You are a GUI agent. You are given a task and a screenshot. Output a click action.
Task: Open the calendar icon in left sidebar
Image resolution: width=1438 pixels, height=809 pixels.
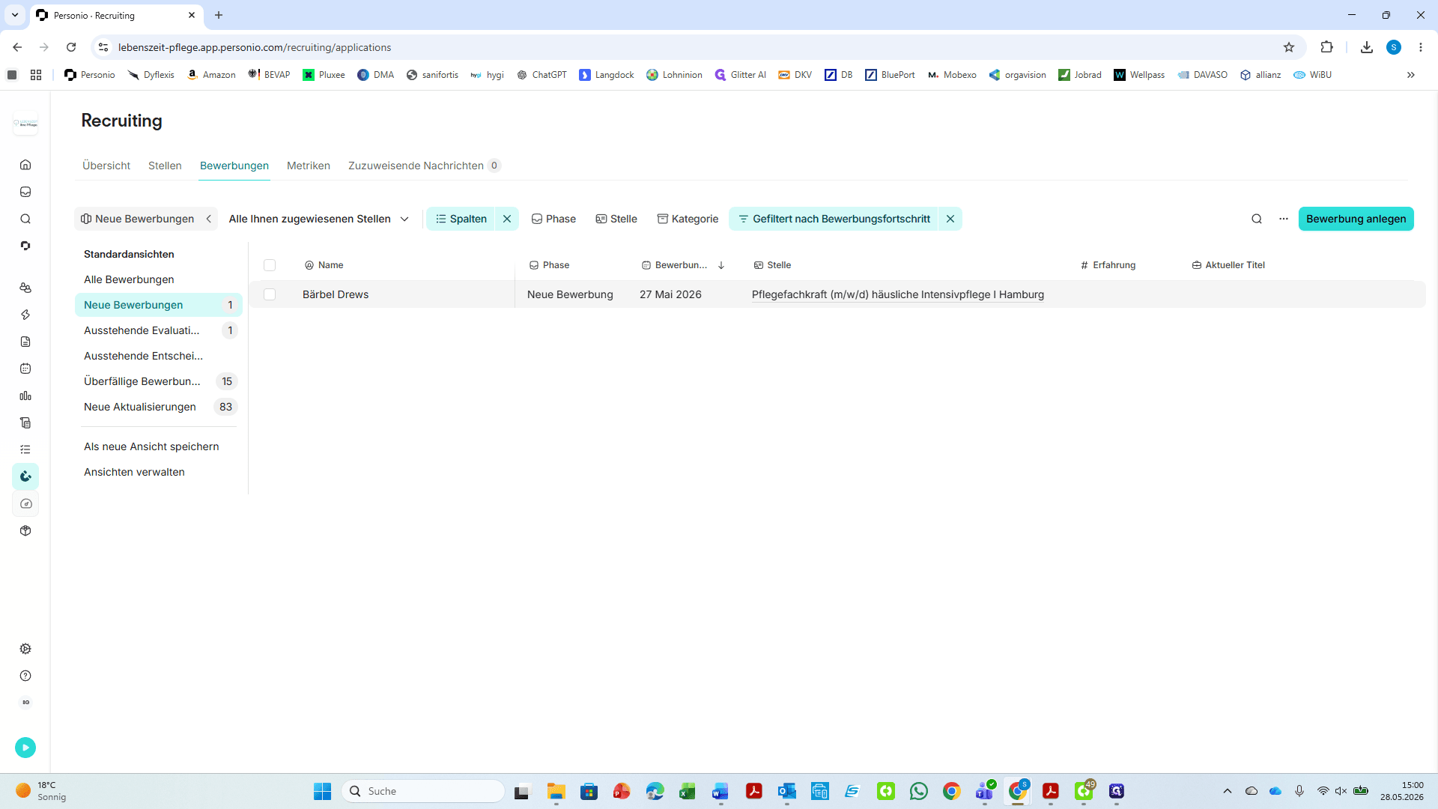point(25,369)
